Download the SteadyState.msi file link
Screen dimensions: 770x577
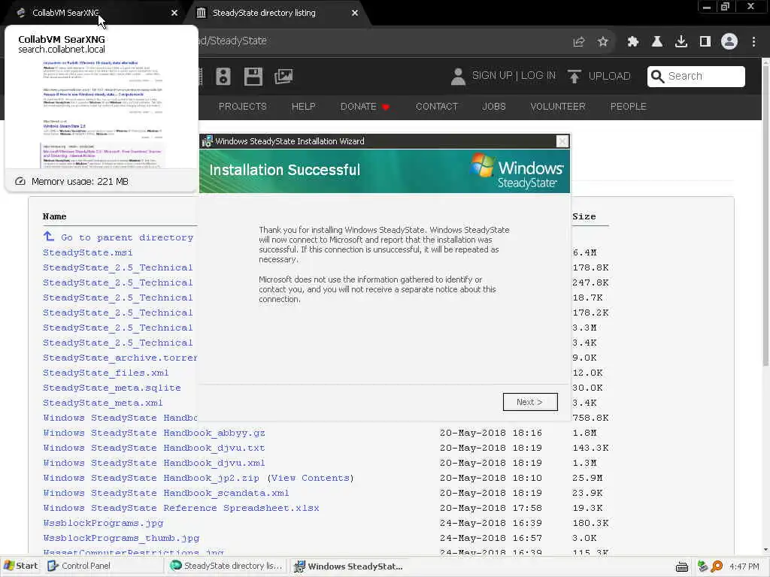pos(87,252)
